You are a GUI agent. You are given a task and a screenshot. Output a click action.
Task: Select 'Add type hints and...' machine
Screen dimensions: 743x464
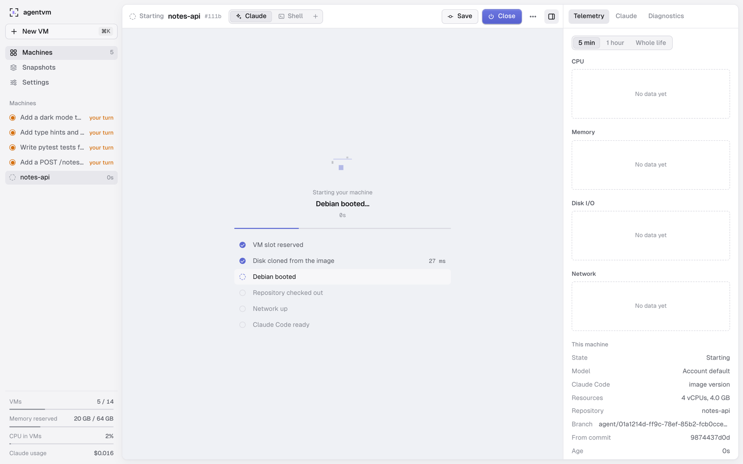pos(61,132)
